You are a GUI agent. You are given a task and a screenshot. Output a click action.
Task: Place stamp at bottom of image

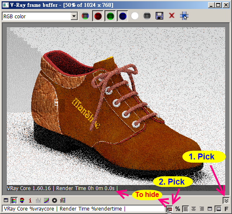pos(218,209)
